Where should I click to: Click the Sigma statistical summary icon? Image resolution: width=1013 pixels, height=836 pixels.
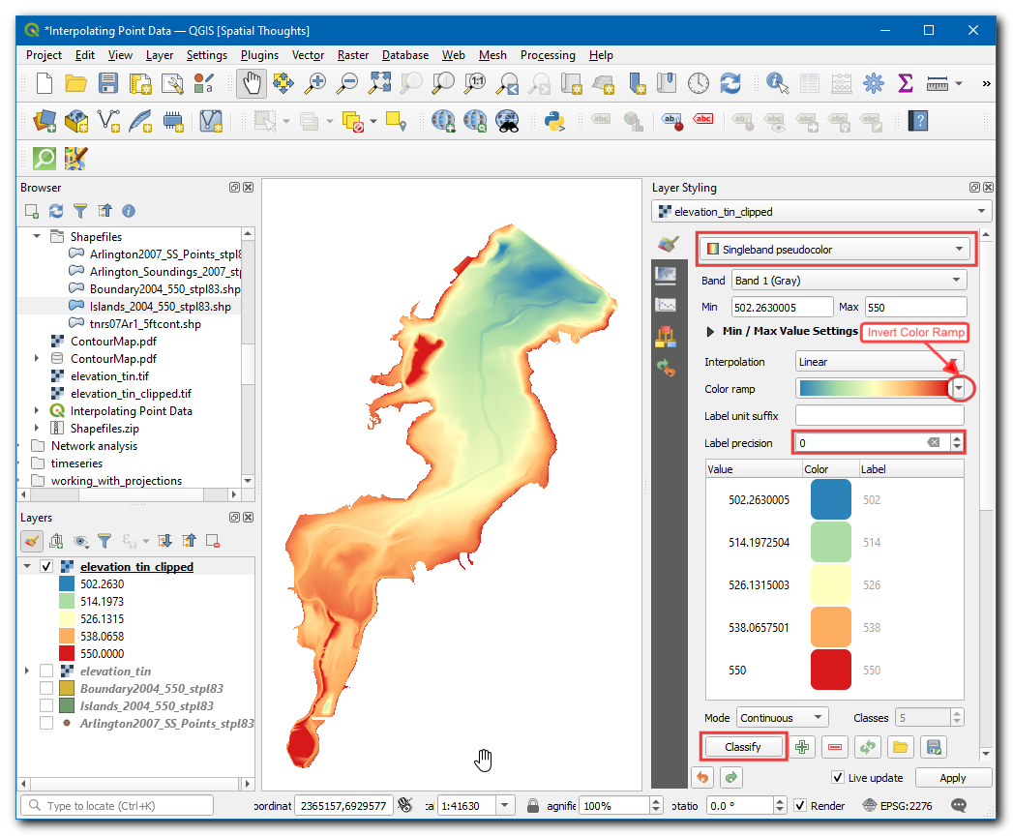pos(906,83)
